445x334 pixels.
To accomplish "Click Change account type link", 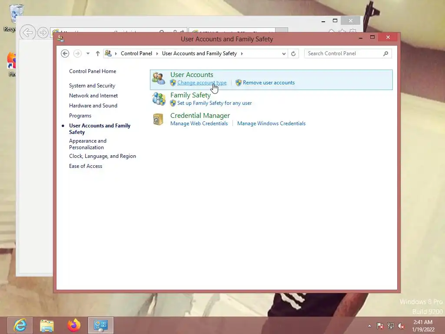I will pos(202,83).
